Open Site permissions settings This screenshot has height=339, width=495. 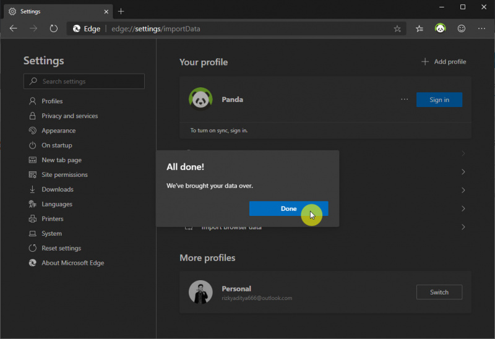pos(64,174)
